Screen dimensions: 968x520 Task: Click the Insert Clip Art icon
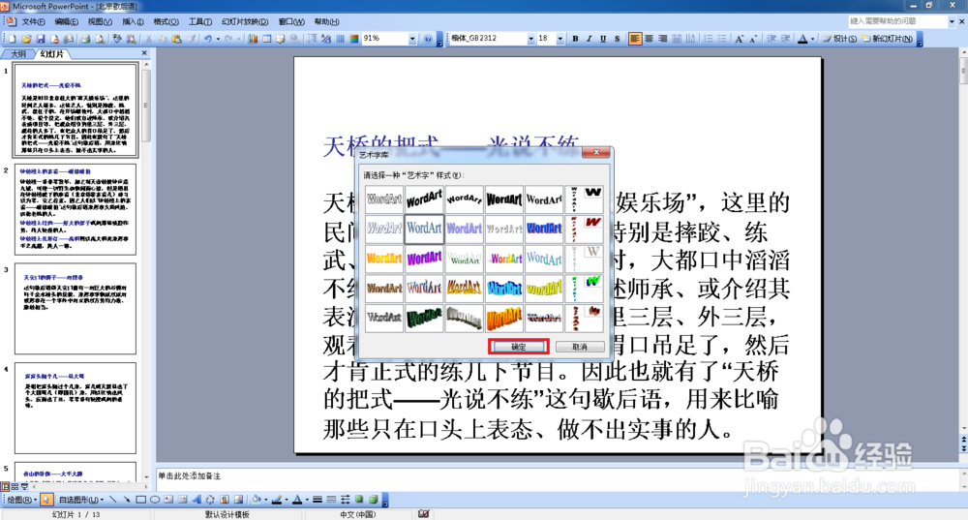[225, 500]
